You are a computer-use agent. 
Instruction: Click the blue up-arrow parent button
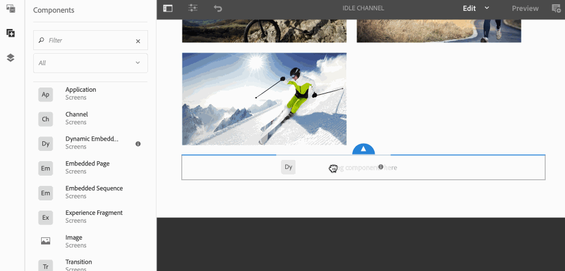coord(364,148)
